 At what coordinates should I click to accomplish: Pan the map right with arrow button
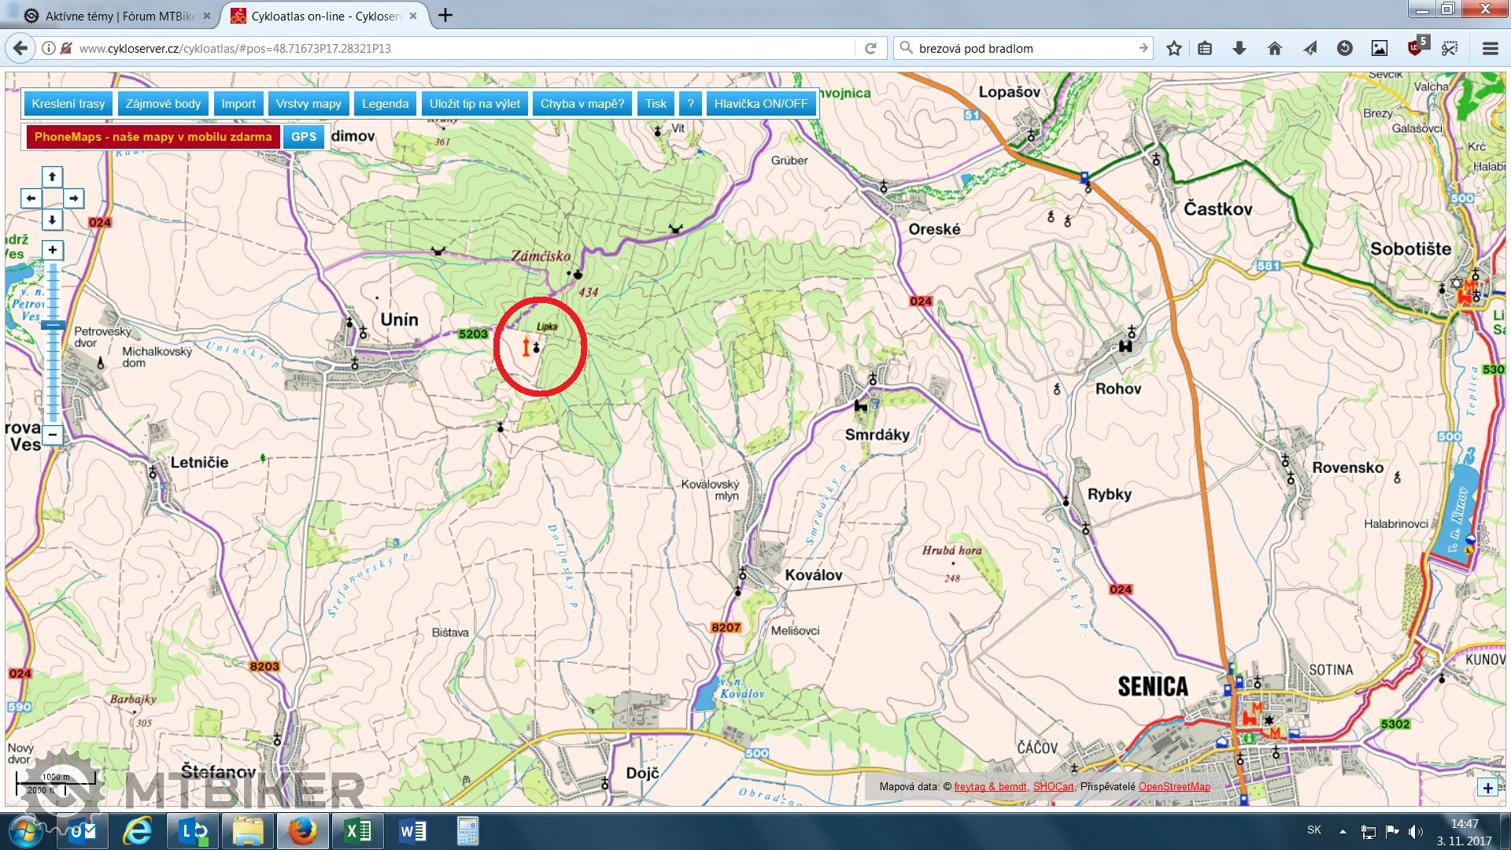coord(73,198)
